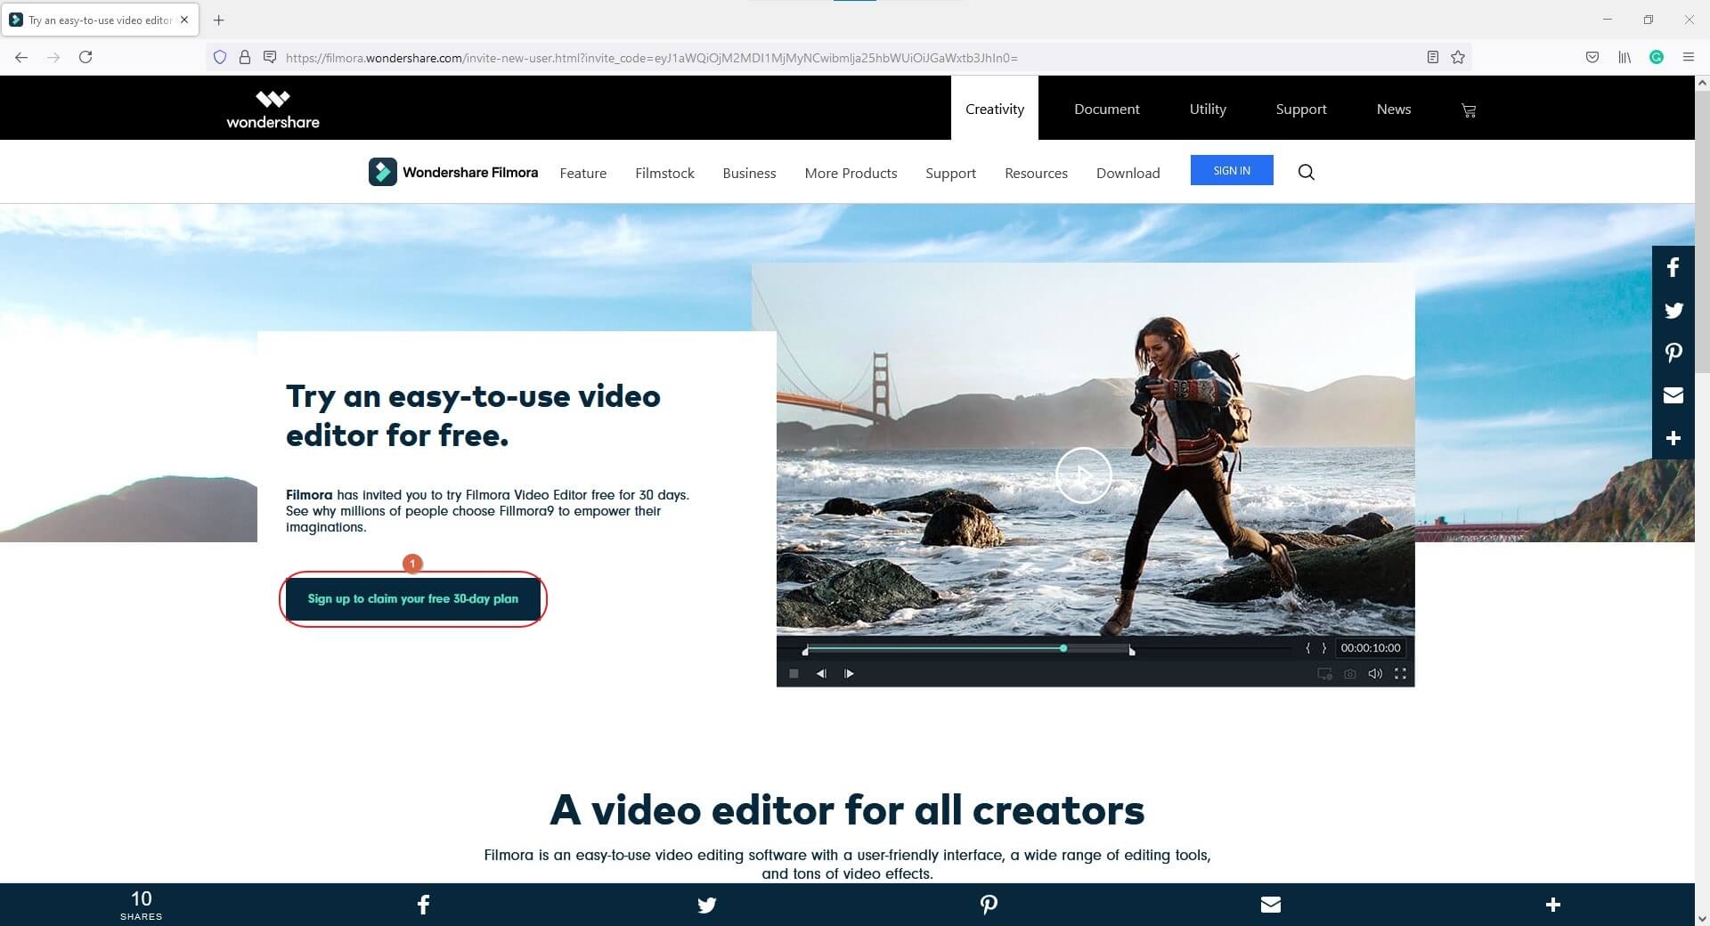Click the SIGN IN button

click(1232, 170)
